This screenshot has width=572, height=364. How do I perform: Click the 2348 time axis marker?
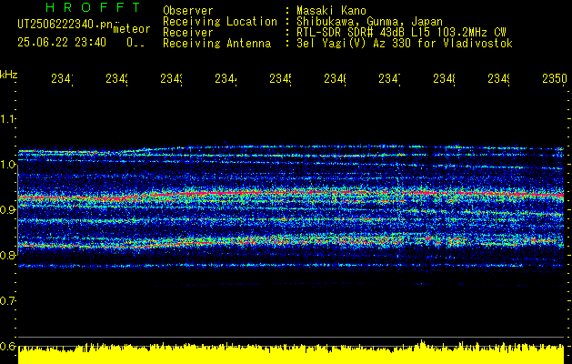coord(445,78)
